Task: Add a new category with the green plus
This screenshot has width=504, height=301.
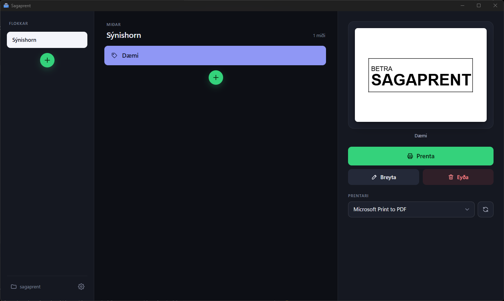Action: point(47,60)
